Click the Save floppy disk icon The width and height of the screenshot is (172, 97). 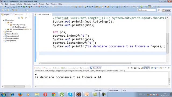click(x=8, y=7)
